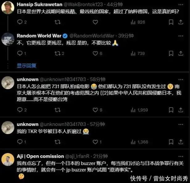Image resolution: width=190 pixels, height=183 pixels.
Task: Reply to the TKR grandfather tweet
Action: [x=22, y=142]
